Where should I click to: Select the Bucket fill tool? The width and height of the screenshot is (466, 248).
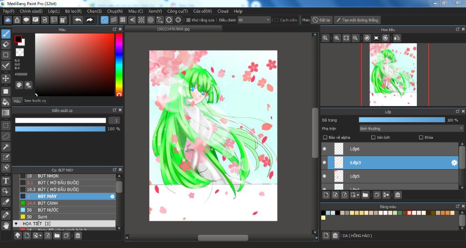pyautogui.click(x=5, y=102)
